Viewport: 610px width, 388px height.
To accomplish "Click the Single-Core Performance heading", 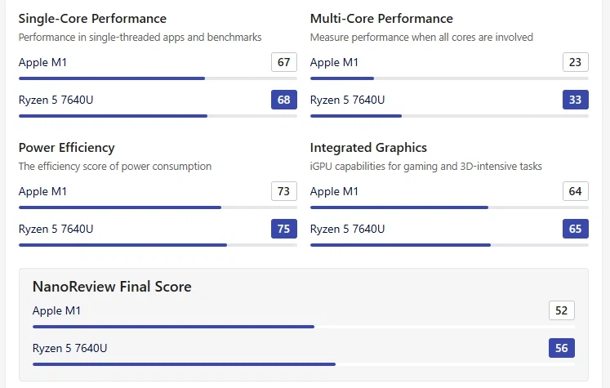I will click(92, 19).
